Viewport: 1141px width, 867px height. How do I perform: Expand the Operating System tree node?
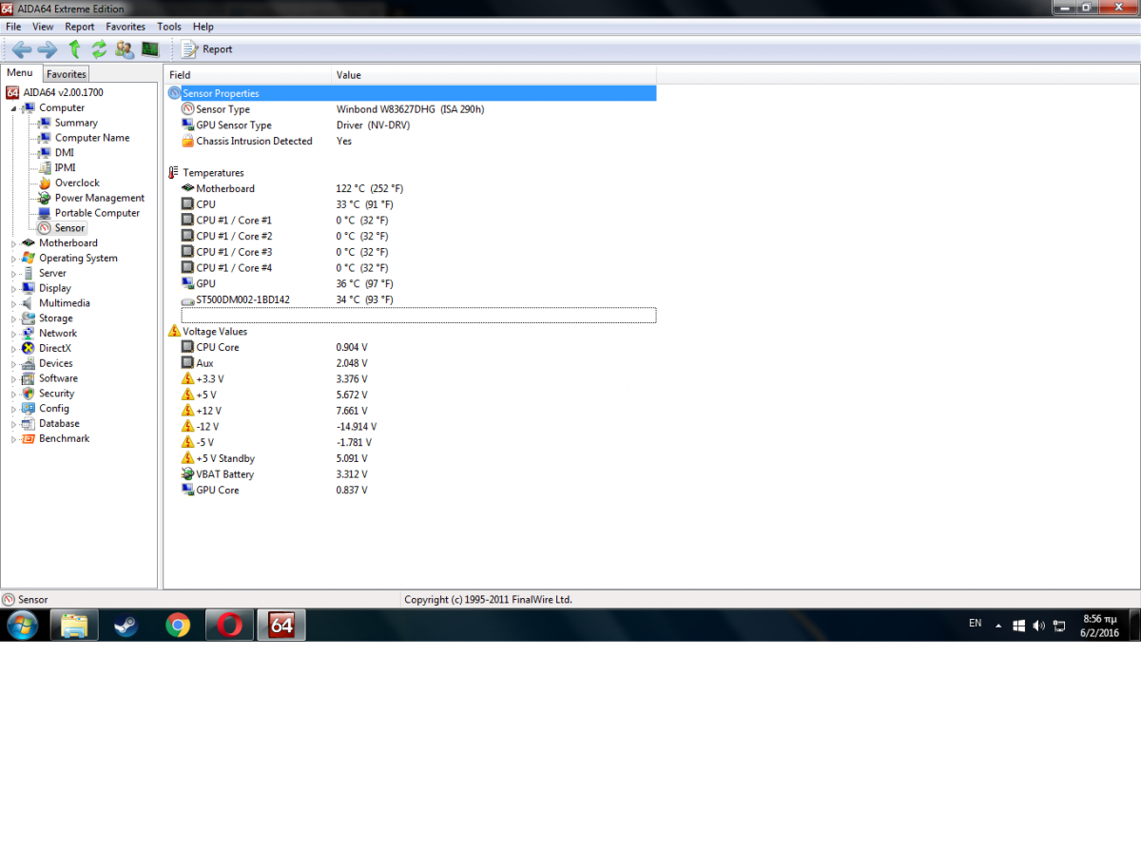pos(13,259)
